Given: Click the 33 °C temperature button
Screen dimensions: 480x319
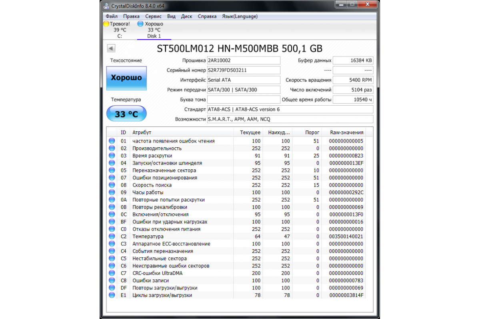Looking at the screenshot, I should 126,114.
